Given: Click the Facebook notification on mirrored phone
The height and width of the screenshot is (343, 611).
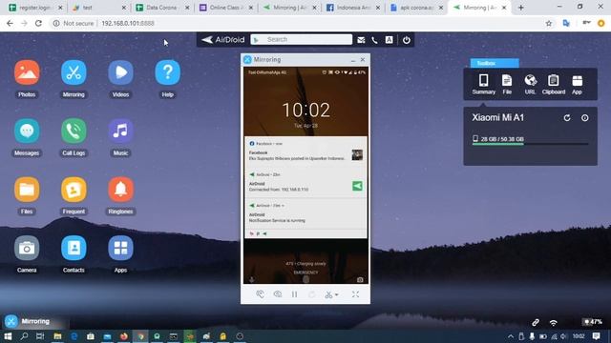Looking at the screenshot, I should pyautogui.click(x=305, y=151).
